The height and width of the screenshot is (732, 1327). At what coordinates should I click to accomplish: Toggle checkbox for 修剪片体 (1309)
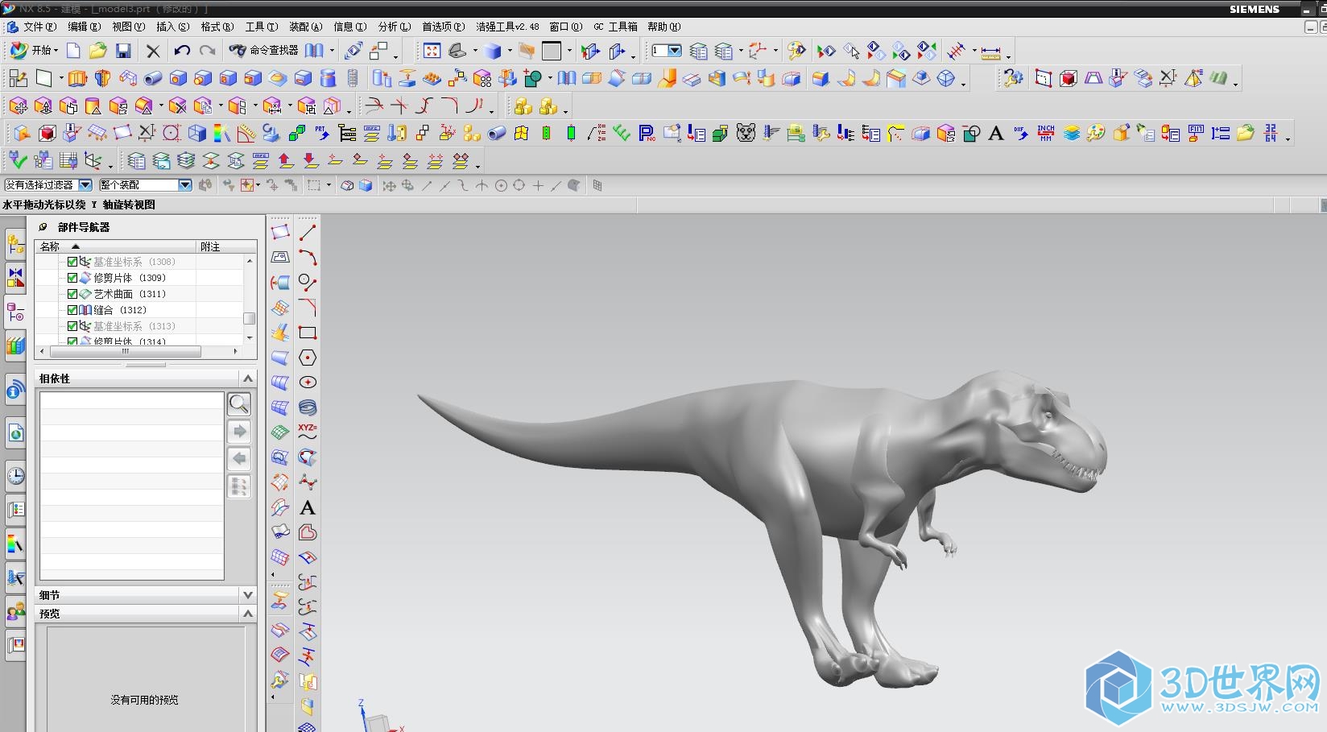(72, 278)
